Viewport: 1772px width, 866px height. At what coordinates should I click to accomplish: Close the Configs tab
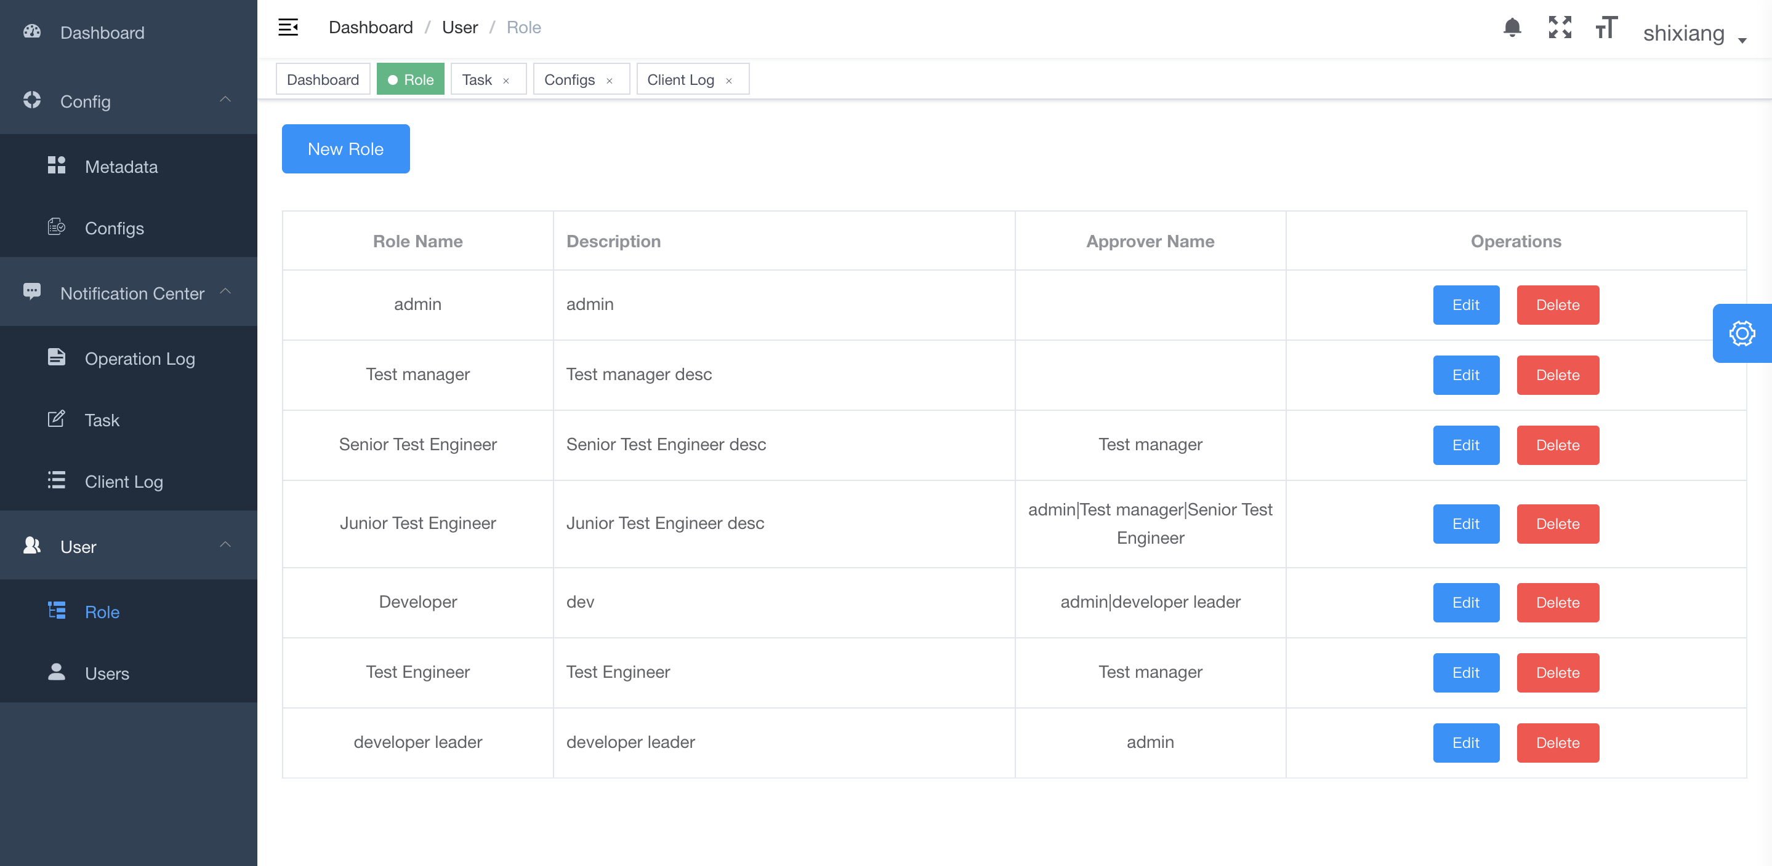610,81
